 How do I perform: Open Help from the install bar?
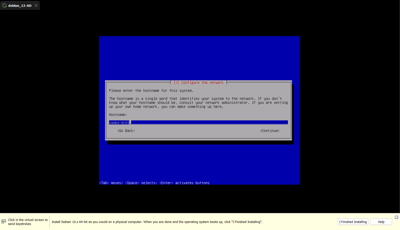click(x=381, y=222)
